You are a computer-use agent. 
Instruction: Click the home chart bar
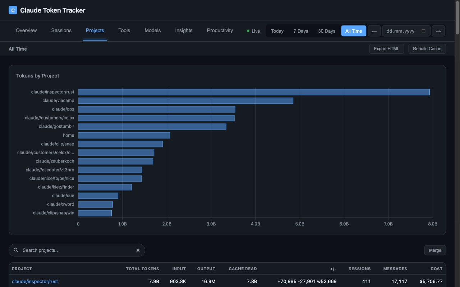[x=124, y=135]
